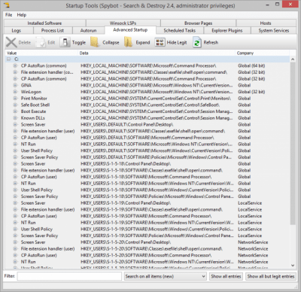
Task: Sort by the Company column header
Action: [x=263, y=53]
